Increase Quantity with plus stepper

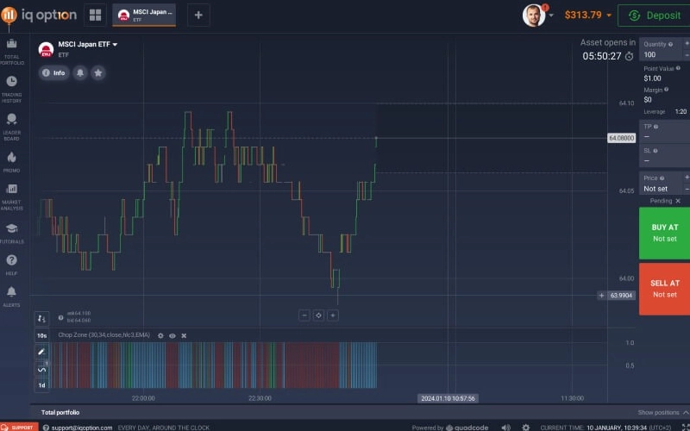click(x=687, y=44)
